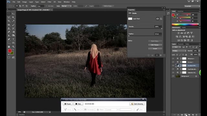This screenshot has height=116, width=207.
Task: Toggle mask visibility eye in Properties
Action: [x=157, y=55]
